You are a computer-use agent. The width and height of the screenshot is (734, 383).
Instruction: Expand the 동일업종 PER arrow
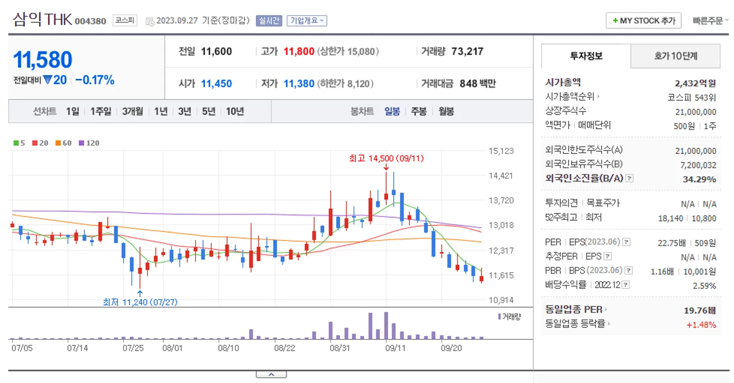pyautogui.click(x=606, y=310)
